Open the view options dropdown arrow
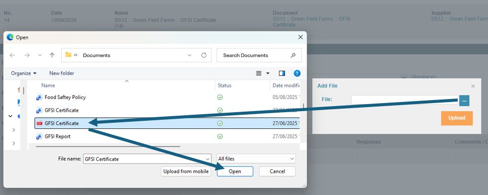 pyautogui.click(x=268, y=73)
